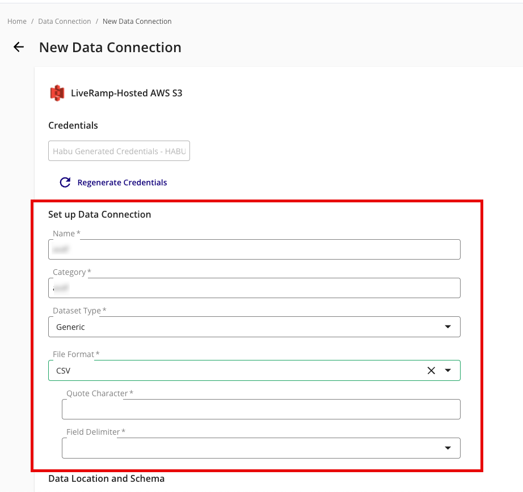This screenshot has height=492, width=523.
Task: Click the LiveRamp-Hosted AWS S3 title
Action: click(126, 93)
